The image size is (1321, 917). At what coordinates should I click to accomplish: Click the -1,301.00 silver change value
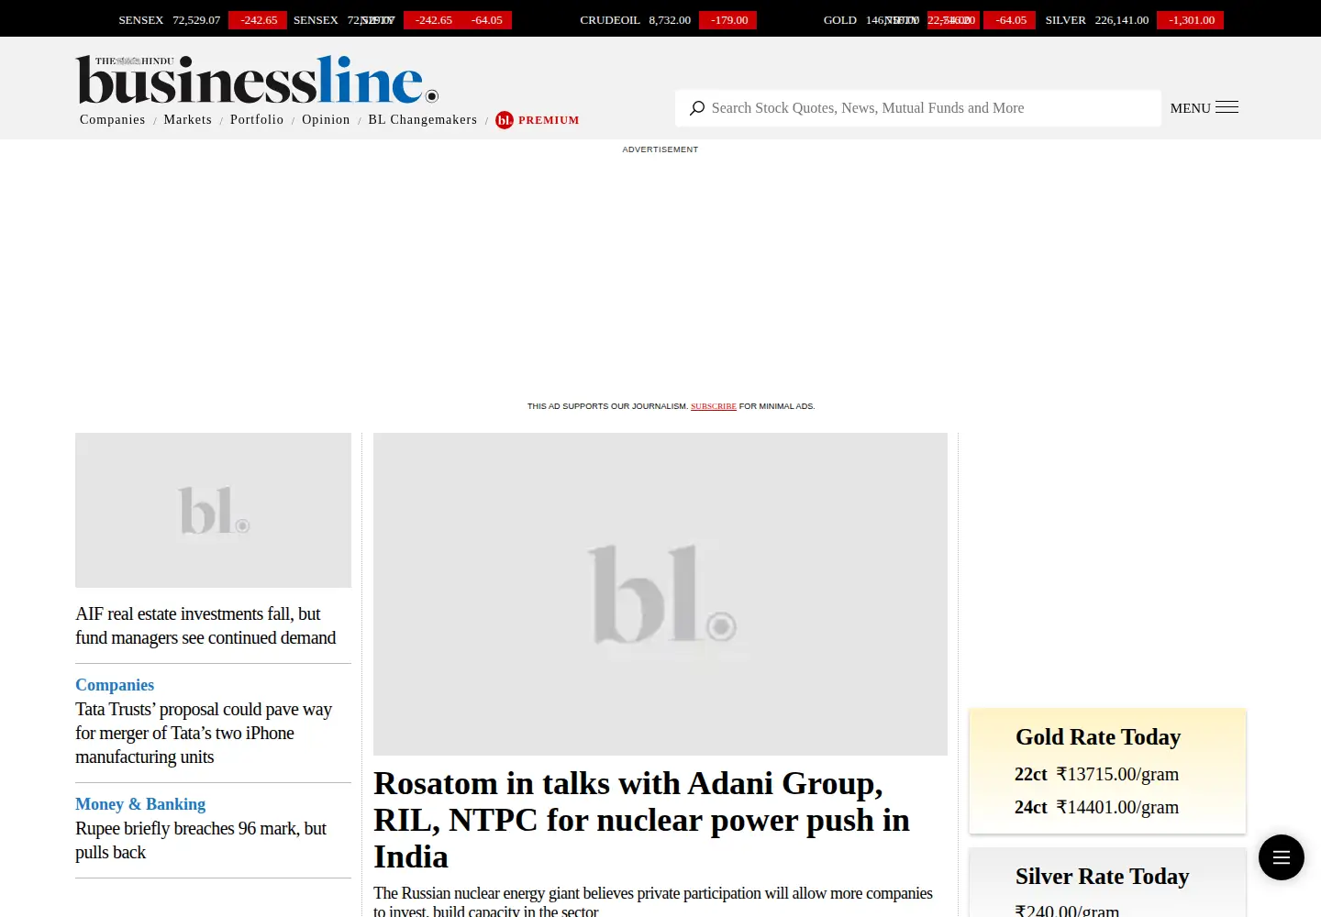1191,20
